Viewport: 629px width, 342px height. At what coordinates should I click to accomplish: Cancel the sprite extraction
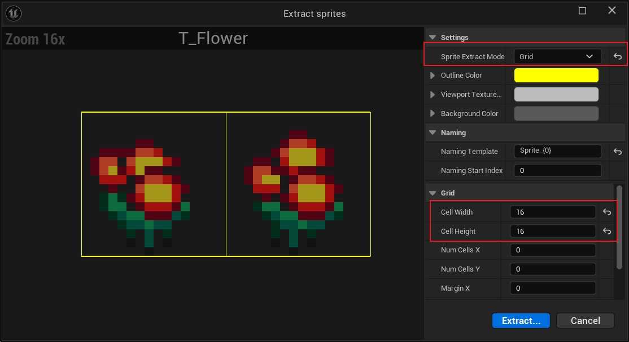pyautogui.click(x=585, y=321)
